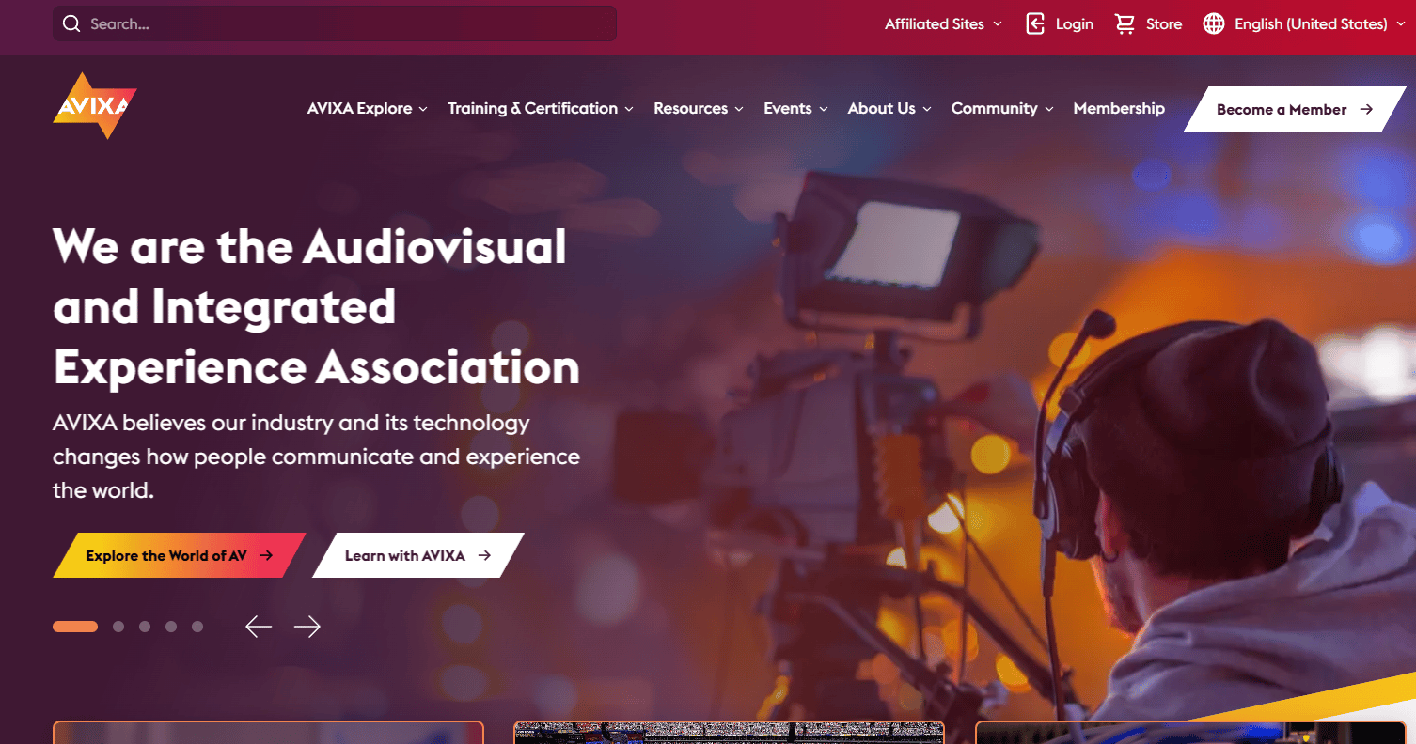Click the text starting "AVIXA believes our industry"
The width and height of the screenshot is (1416, 744).
coord(316,457)
